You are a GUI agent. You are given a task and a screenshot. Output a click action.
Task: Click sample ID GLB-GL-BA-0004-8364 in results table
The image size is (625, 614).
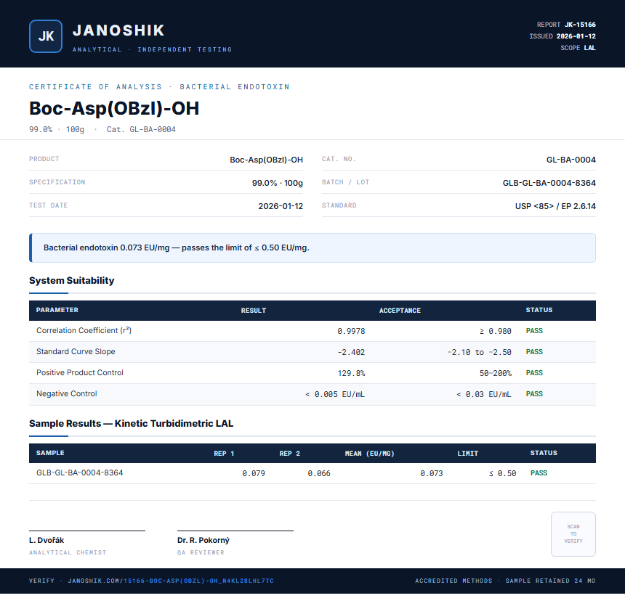[x=80, y=472]
